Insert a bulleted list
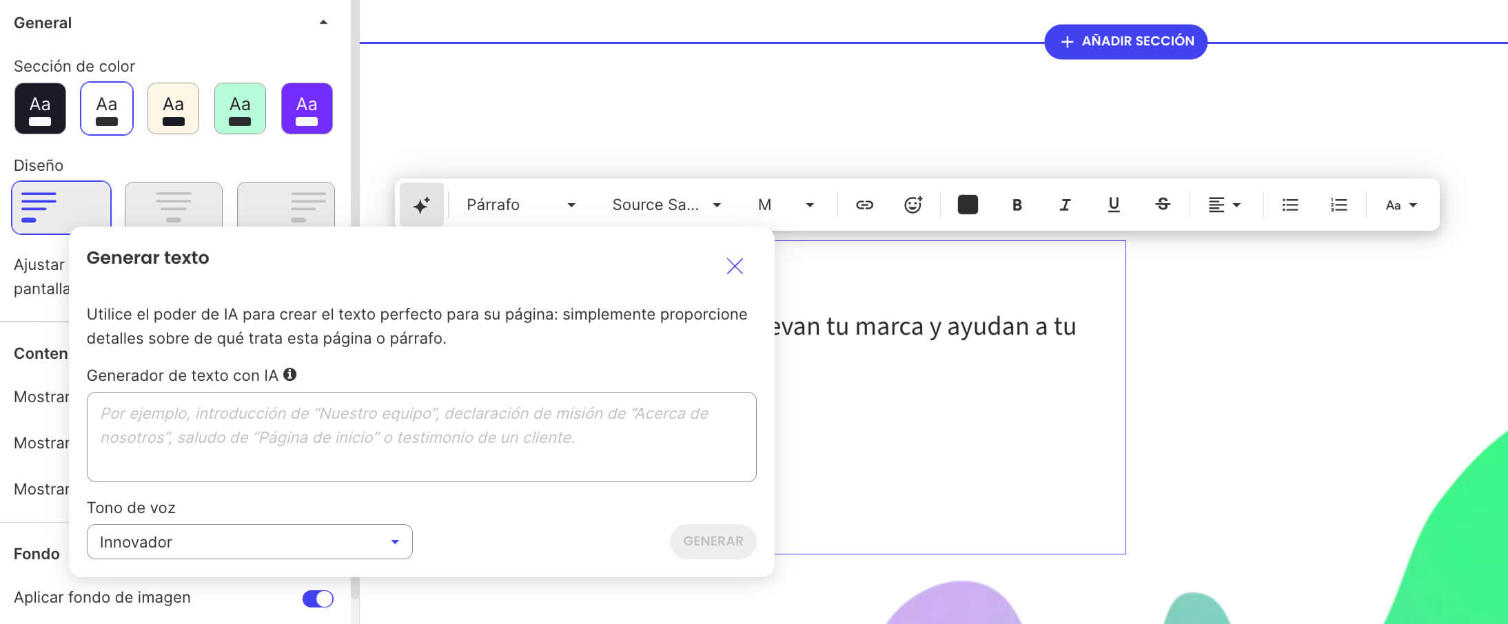The width and height of the screenshot is (1508, 624). tap(1290, 204)
